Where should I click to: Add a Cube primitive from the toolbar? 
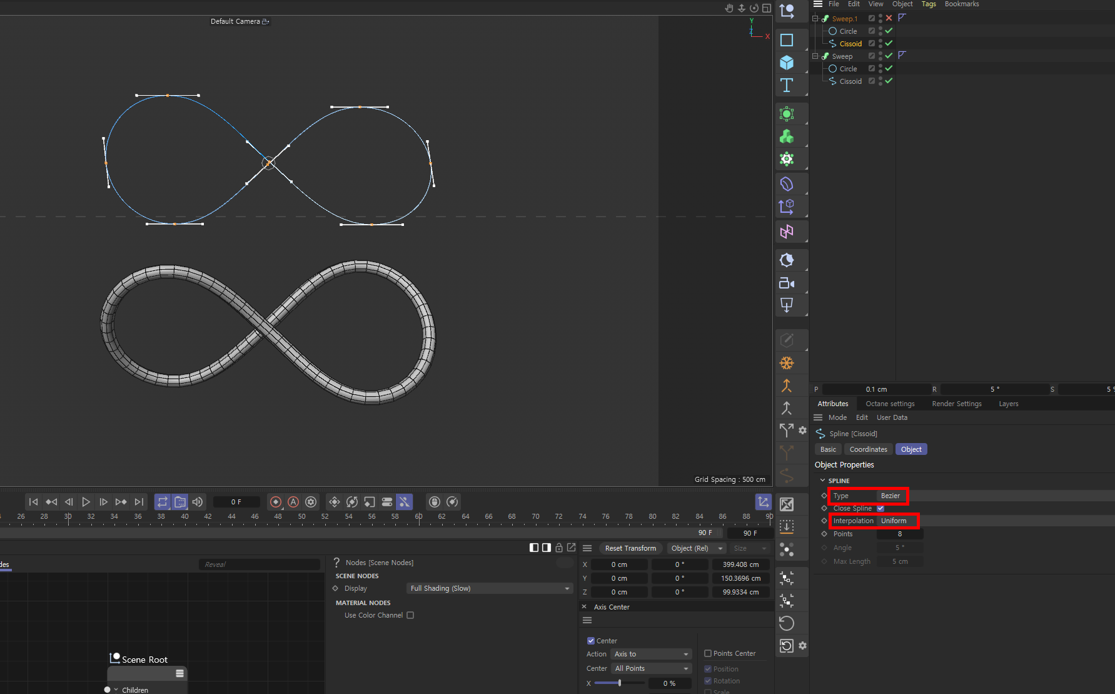(x=787, y=63)
